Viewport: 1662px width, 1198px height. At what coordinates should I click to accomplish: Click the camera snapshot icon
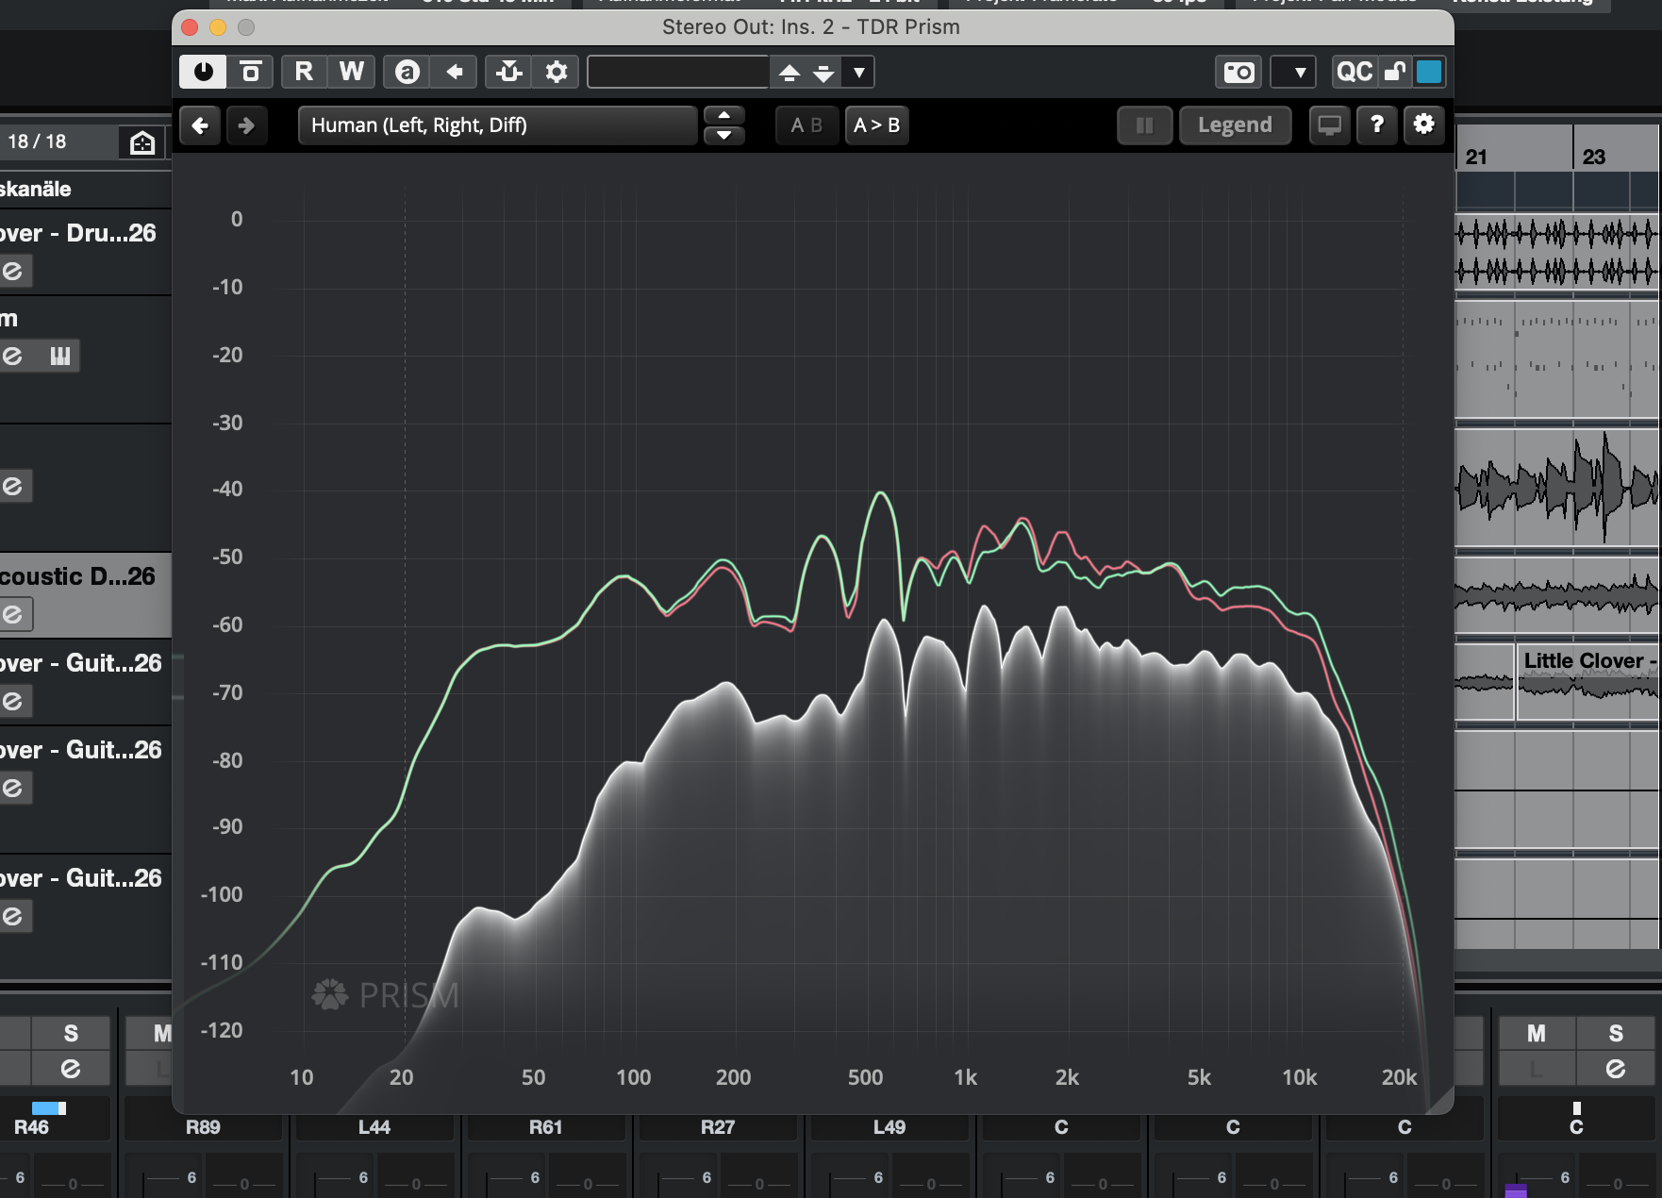pos(1238,72)
